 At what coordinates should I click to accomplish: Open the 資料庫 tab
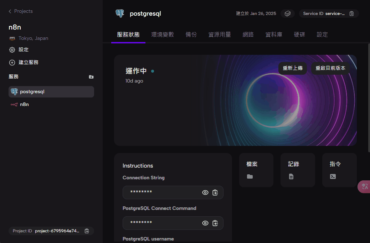(274, 35)
